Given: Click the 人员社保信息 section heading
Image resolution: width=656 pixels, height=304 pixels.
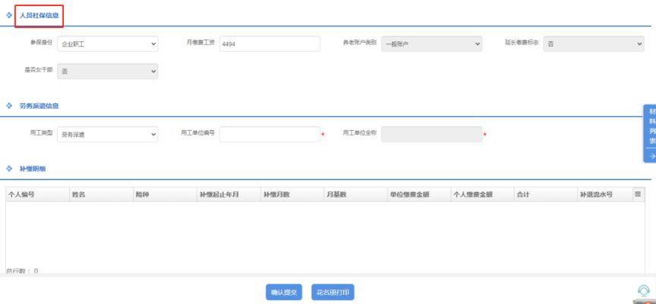Looking at the screenshot, I should (39, 15).
